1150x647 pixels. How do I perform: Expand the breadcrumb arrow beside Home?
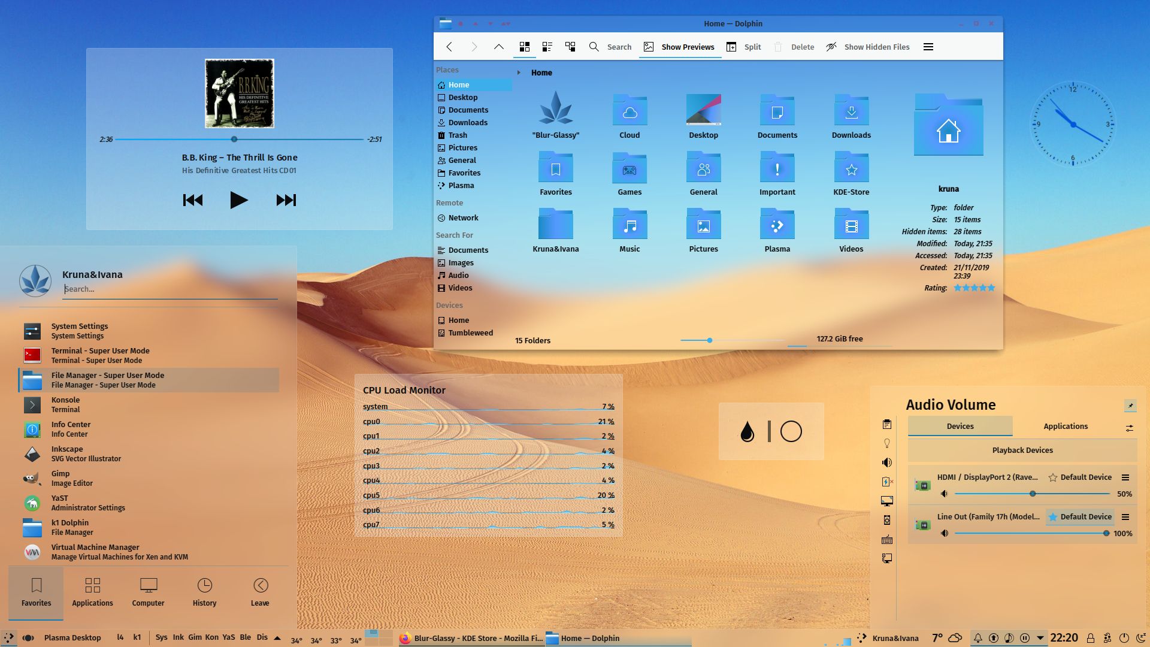518,72
